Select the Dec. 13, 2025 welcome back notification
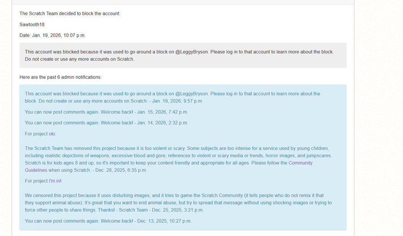The height and width of the screenshot is (236, 403). click(x=108, y=221)
